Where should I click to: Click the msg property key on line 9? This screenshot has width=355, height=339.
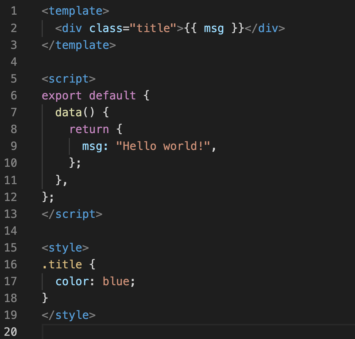pos(92,146)
